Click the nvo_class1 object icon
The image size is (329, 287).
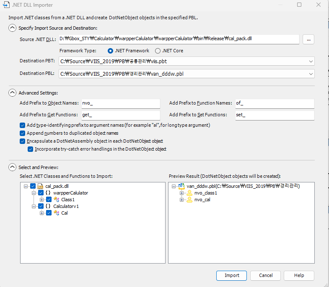[189, 193]
